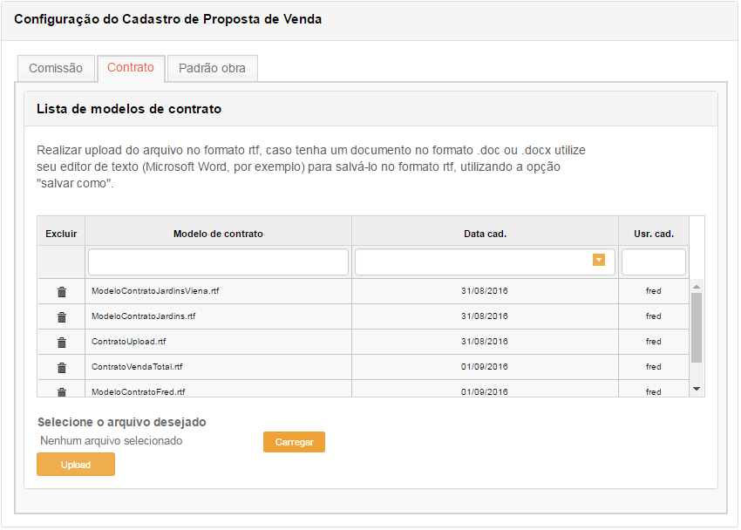Viewport: 741px width, 530px height.
Task: Remove ContratoUpload.rtf using its trash icon
Action: pyautogui.click(x=61, y=342)
